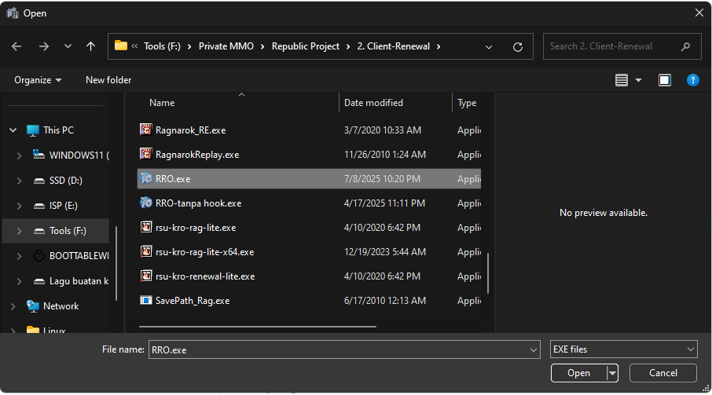
Task: Click the Tools (F:) breadcrumb
Action: [162, 46]
